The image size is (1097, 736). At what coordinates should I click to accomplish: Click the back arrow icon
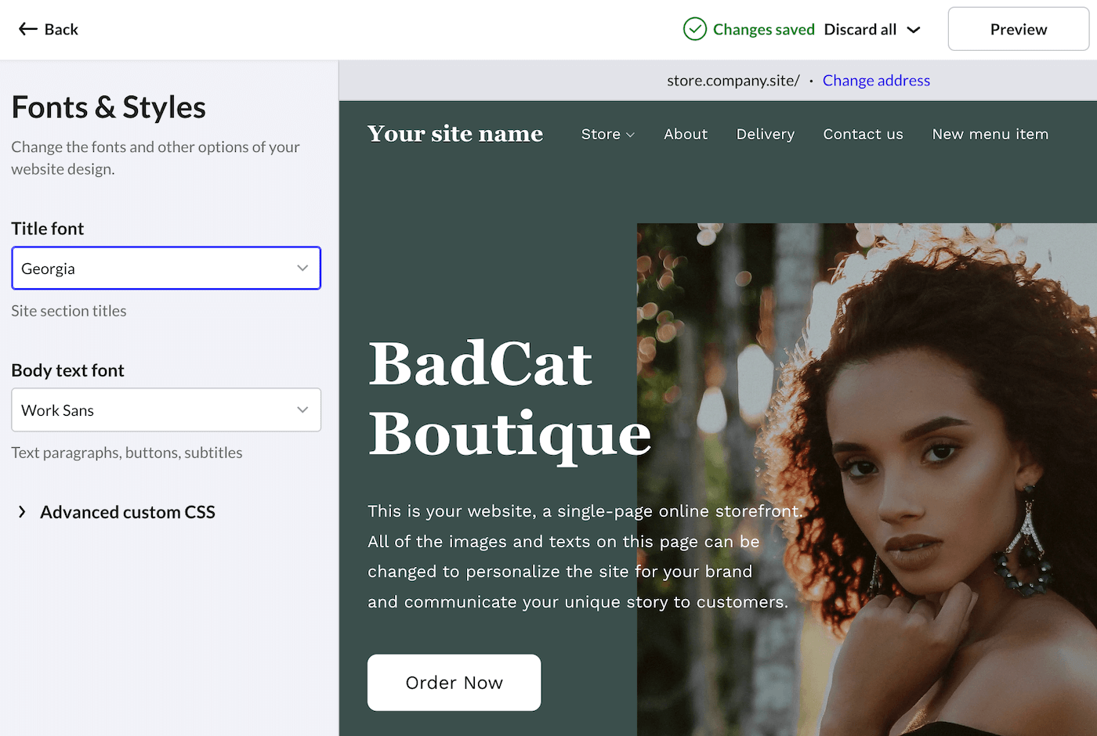tap(28, 29)
